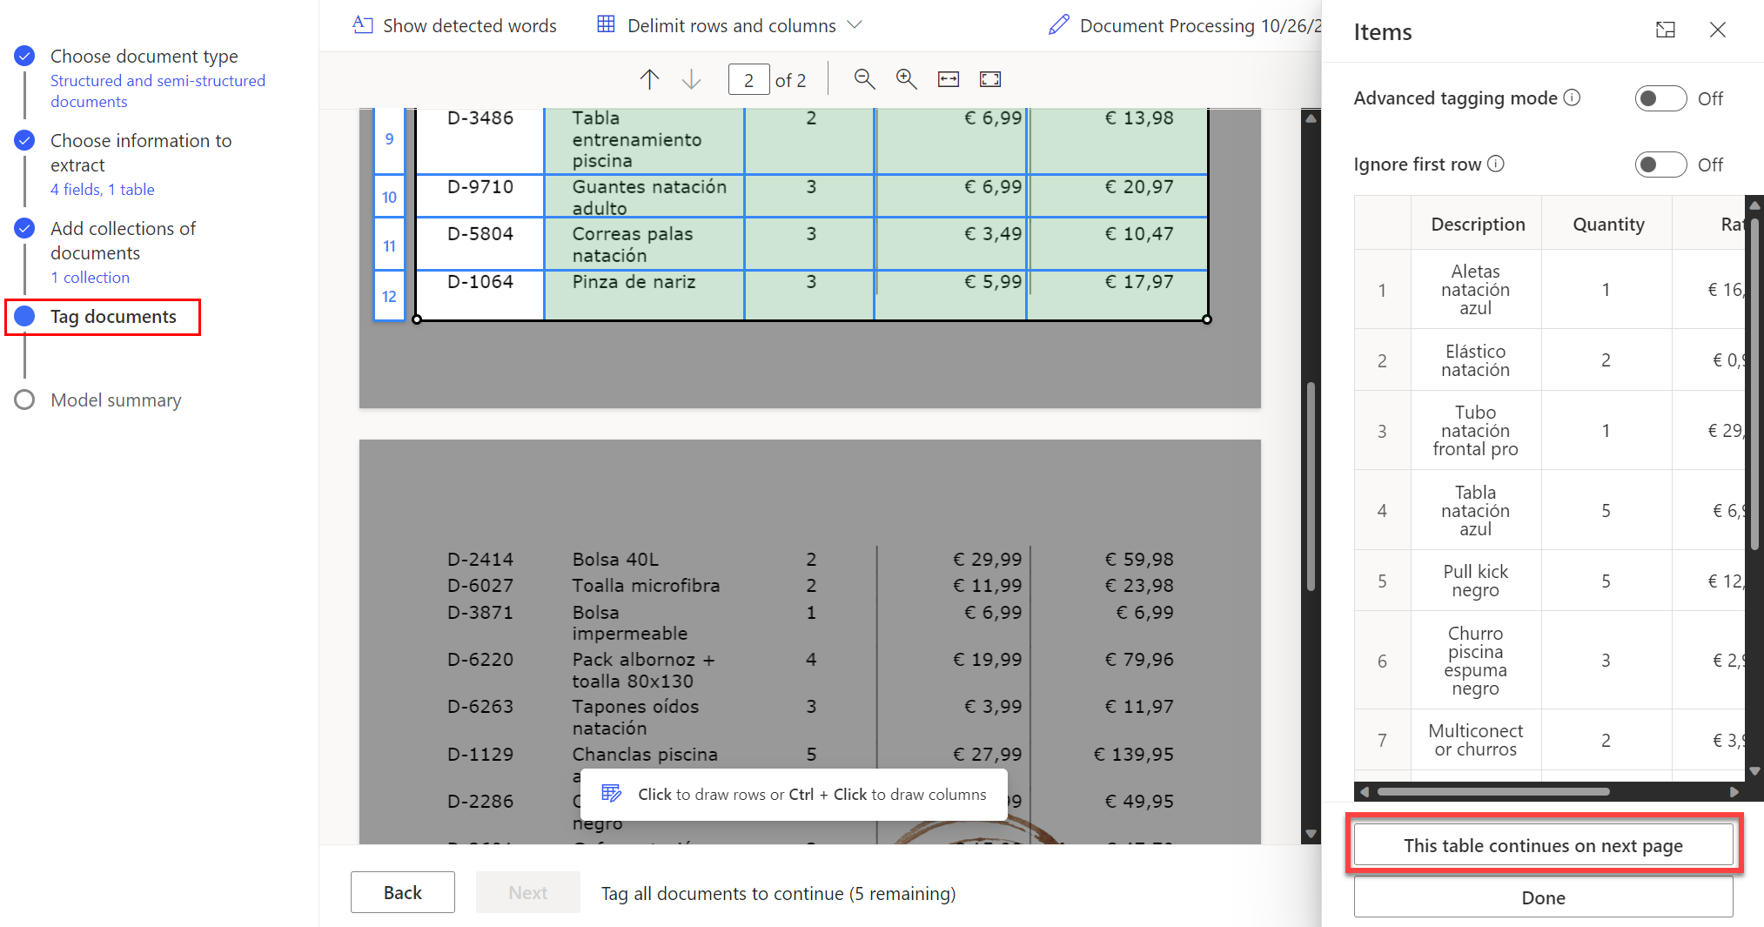Image resolution: width=1764 pixels, height=927 pixels.
Task: Select the Model summary step
Action: (x=115, y=400)
